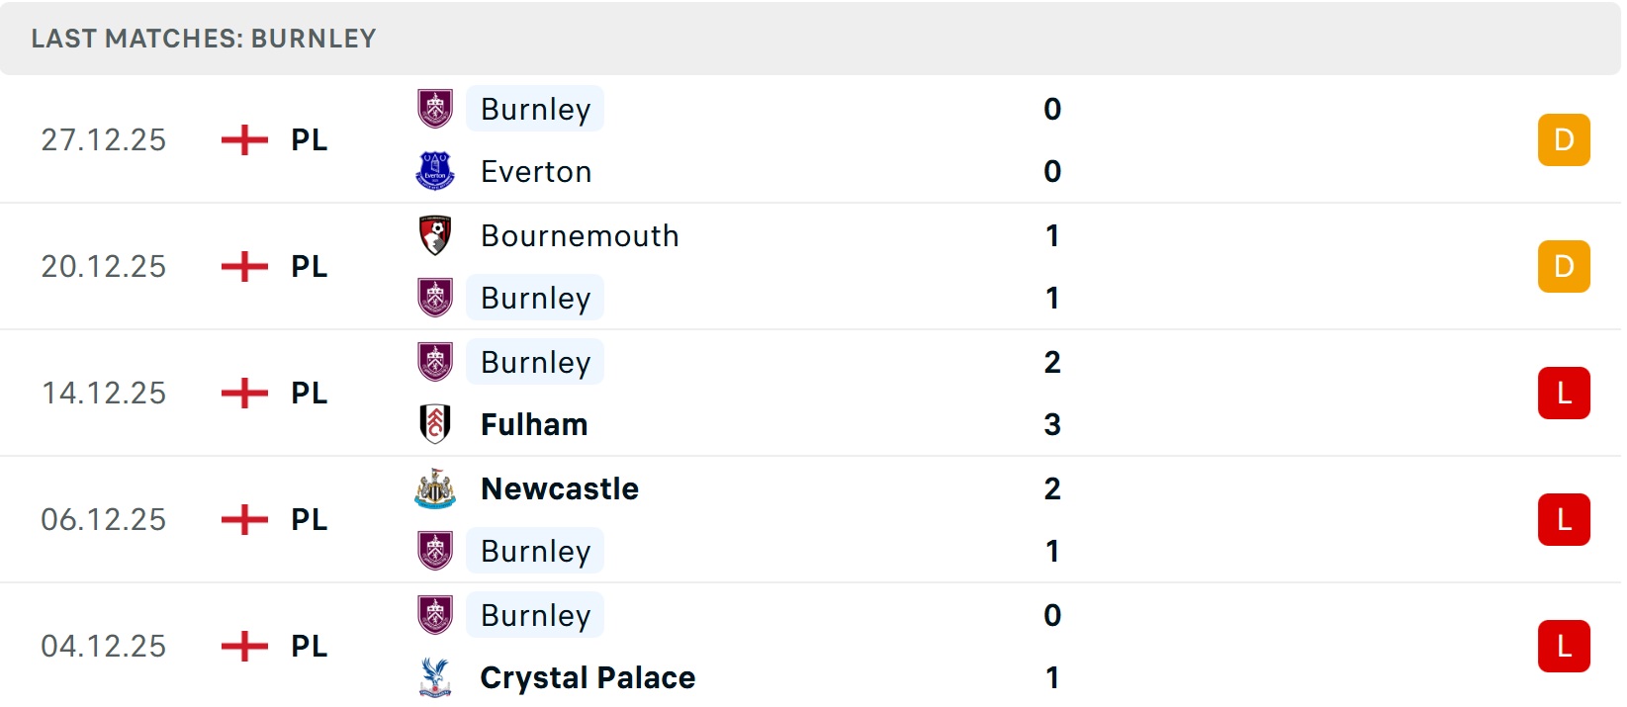Click England flag icon for 27.12.25 match
The height and width of the screenshot is (707, 1627).
[244, 139]
